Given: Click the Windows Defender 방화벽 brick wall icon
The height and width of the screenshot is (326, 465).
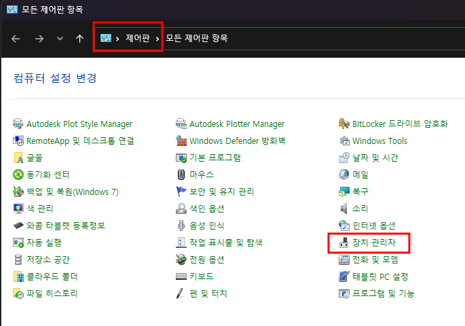Looking at the screenshot, I should click(181, 141).
